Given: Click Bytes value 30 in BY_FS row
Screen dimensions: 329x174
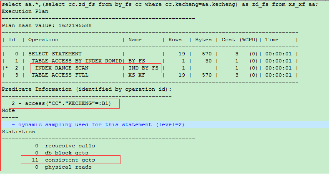Looking at the screenshot, I should point(208,61).
